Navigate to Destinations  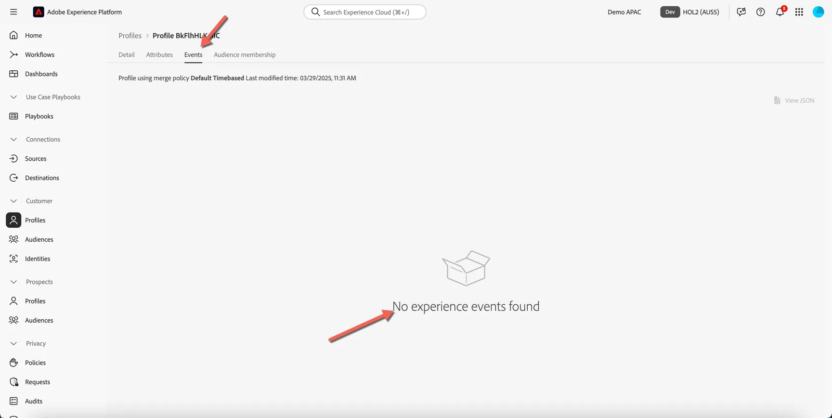tap(42, 178)
